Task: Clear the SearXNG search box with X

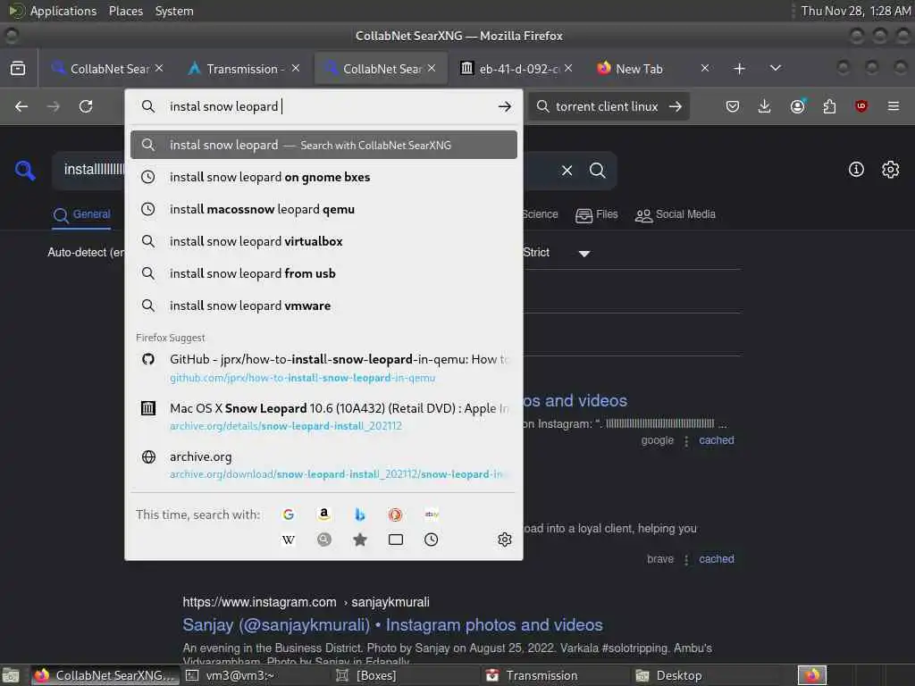Action: click(567, 171)
